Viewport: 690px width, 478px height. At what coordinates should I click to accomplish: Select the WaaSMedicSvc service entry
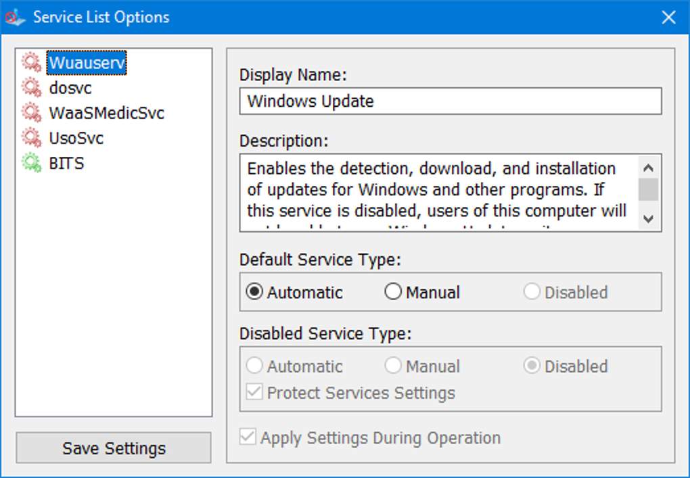106,113
